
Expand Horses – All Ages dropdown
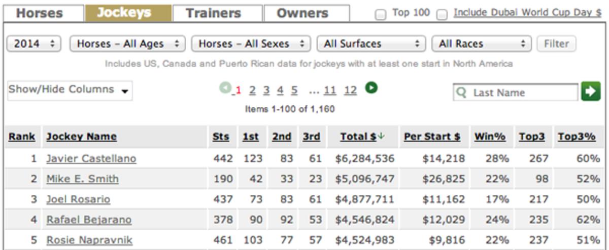pyautogui.click(x=127, y=44)
